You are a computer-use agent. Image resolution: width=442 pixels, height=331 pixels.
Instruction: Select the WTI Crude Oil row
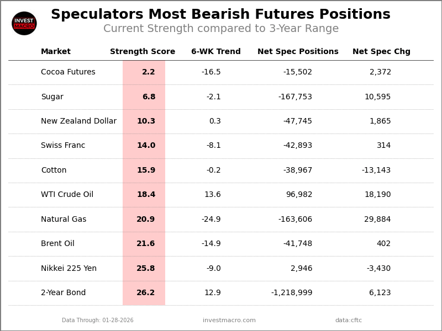(x=67, y=195)
